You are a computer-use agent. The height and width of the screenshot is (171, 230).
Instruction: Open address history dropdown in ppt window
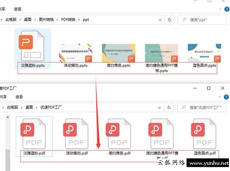160,20
